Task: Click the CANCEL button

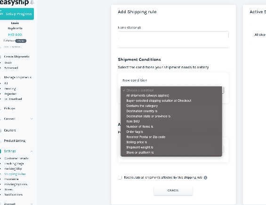Action: pyautogui.click(x=173, y=190)
